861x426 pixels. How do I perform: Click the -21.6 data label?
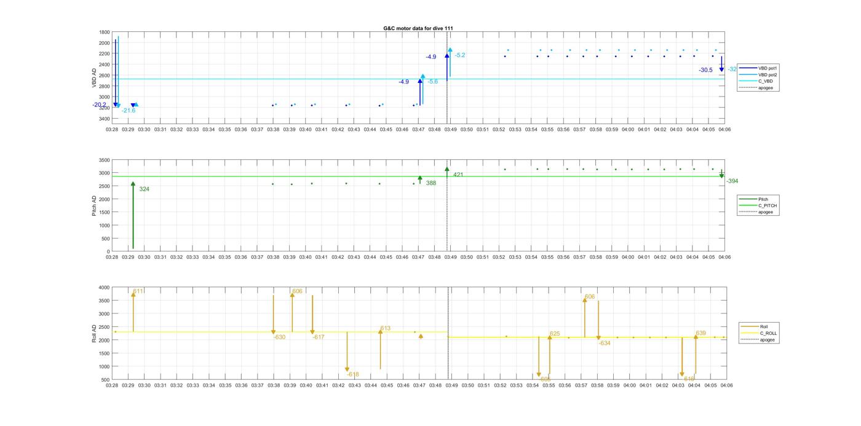click(x=129, y=111)
